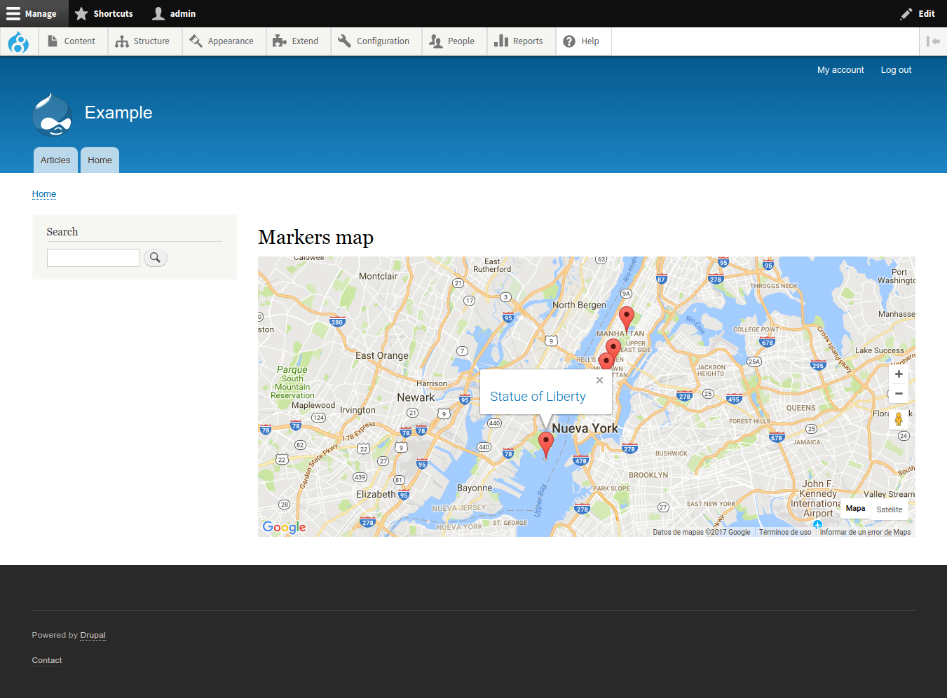Zoom in on the map
The height and width of the screenshot is (698, 947).
tap(899, 374)
